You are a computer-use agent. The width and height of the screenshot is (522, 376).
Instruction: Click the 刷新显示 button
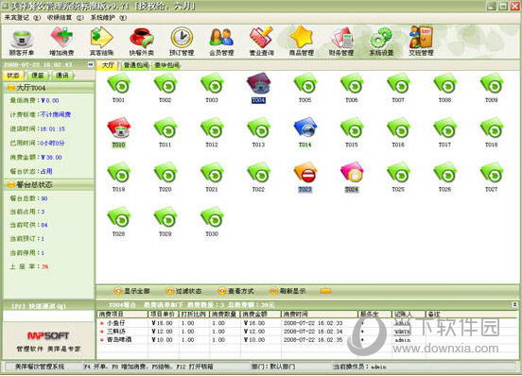pos(287,291)
